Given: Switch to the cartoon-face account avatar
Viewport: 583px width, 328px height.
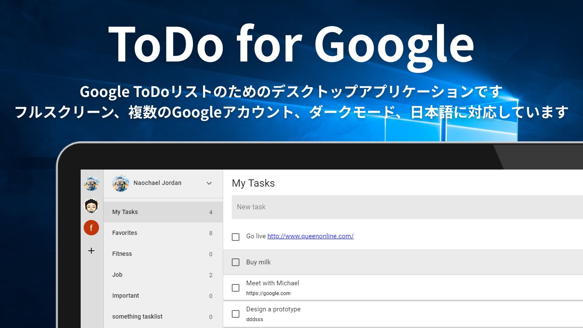Looking at the screenshot, I should pyautogui.click(x=91, y=206).
